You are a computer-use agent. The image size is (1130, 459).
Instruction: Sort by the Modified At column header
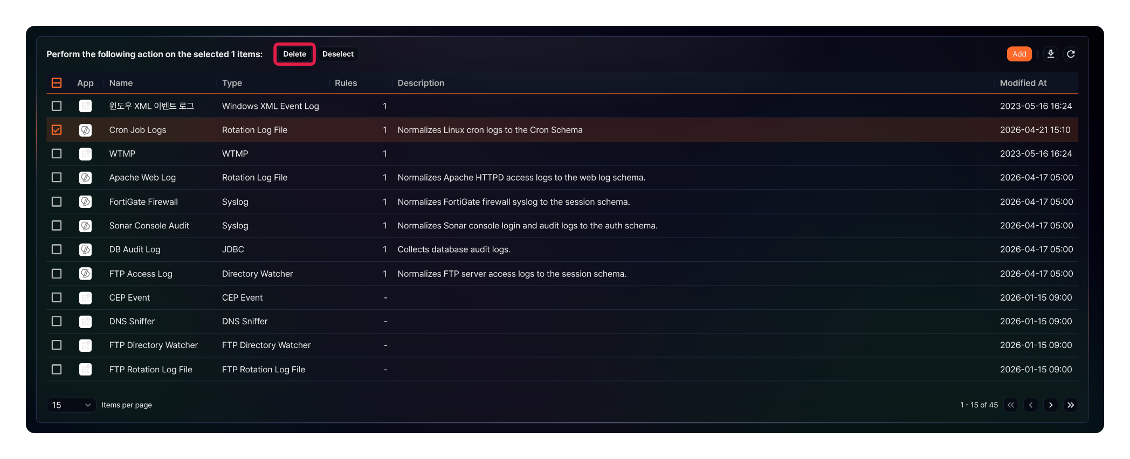(x=1023, y=83)
